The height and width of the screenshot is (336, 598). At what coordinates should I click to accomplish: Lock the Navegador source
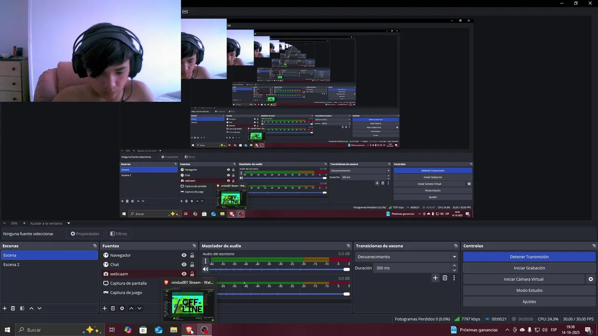(x=192, y=255)
